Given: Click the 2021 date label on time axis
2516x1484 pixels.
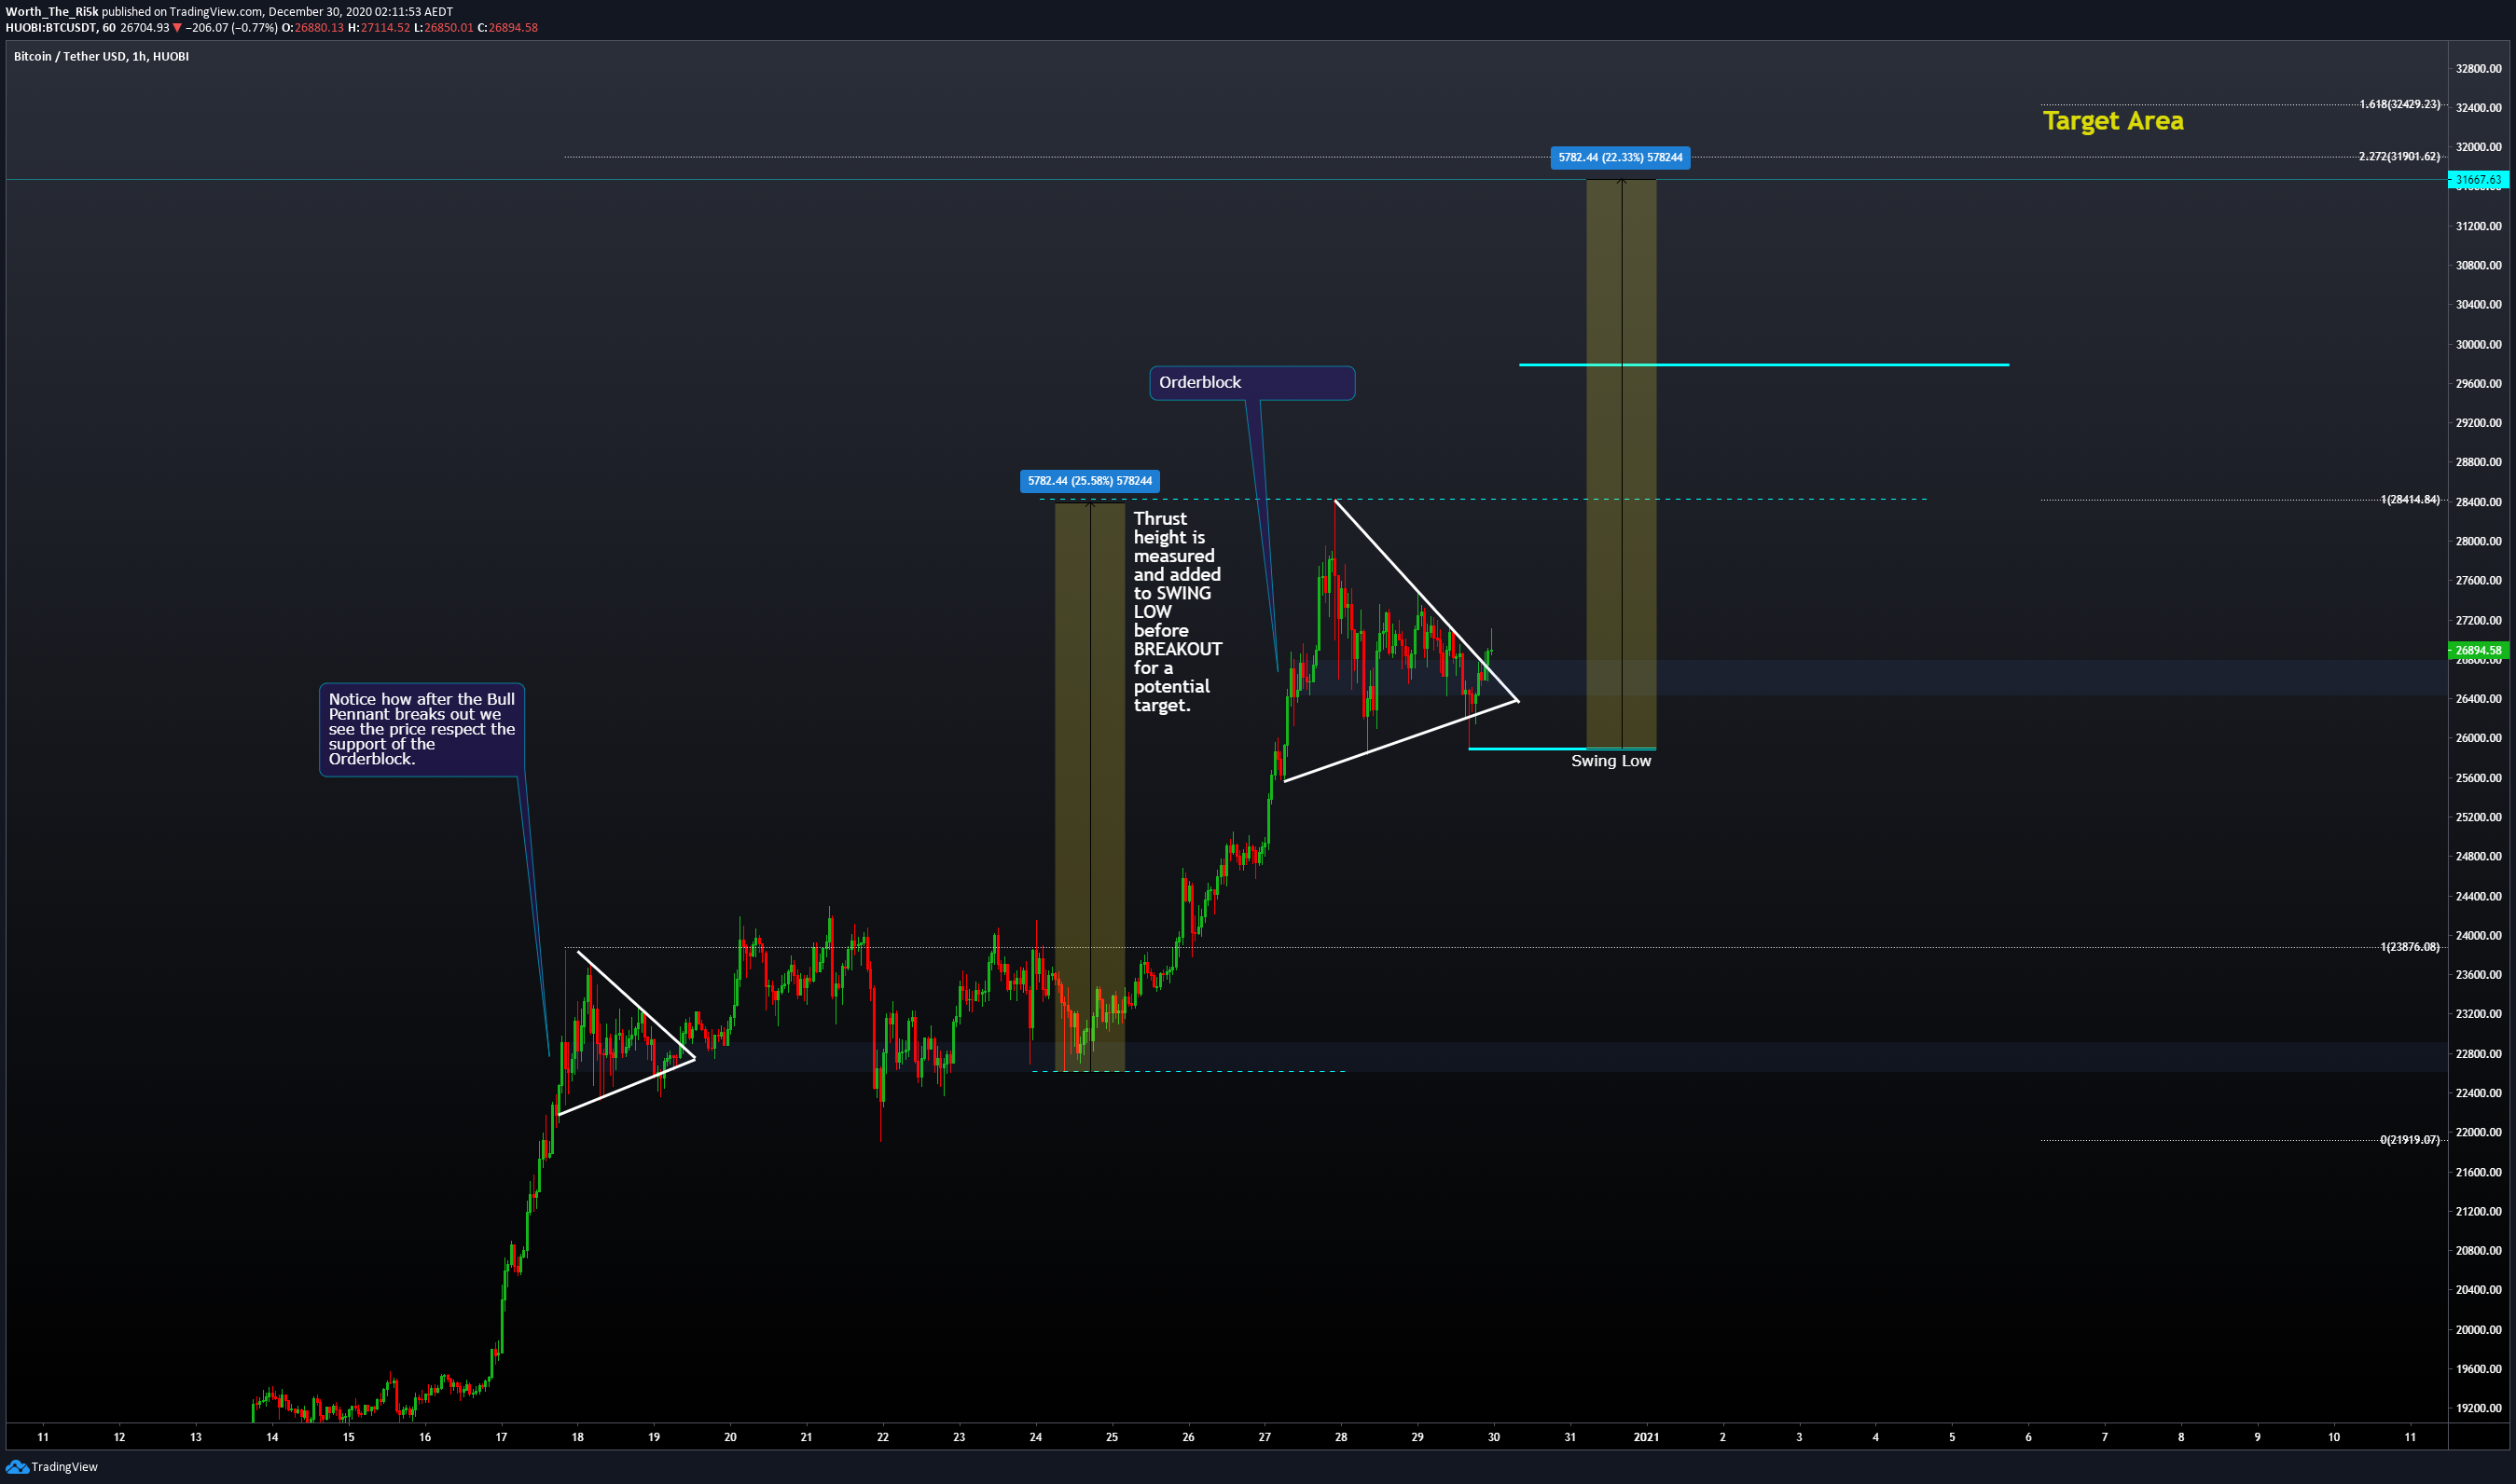Looking at the screenshot, I should [1646, 1437].
